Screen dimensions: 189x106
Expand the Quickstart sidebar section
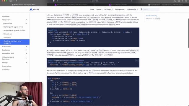click(26, 20)
